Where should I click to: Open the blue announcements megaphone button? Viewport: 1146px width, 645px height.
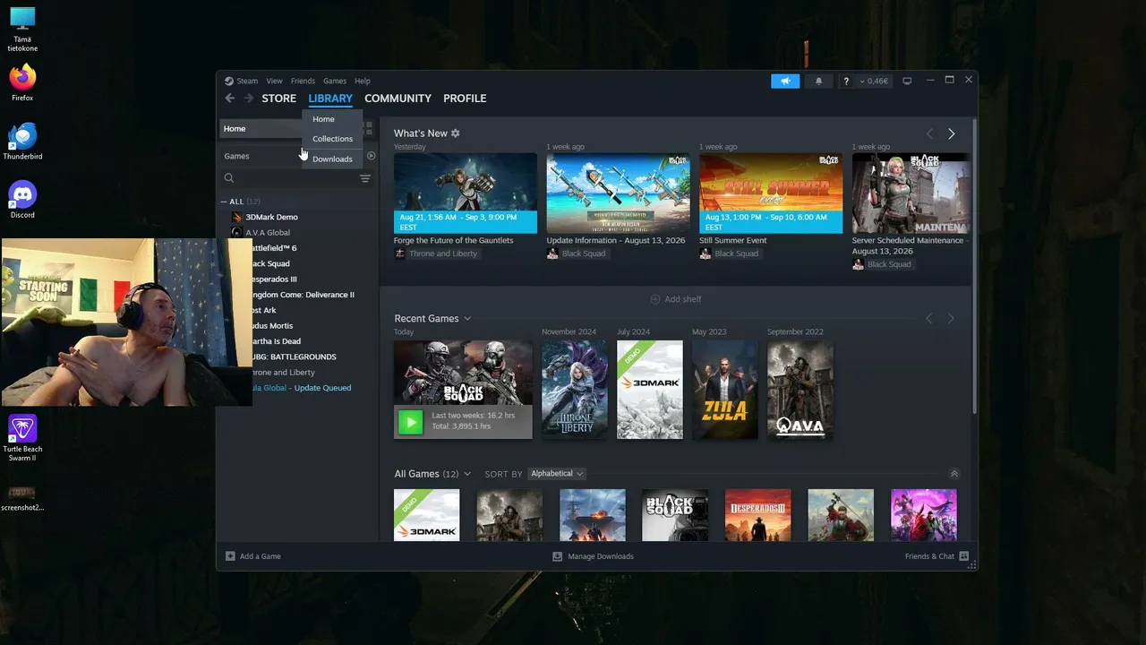(785, 81)
